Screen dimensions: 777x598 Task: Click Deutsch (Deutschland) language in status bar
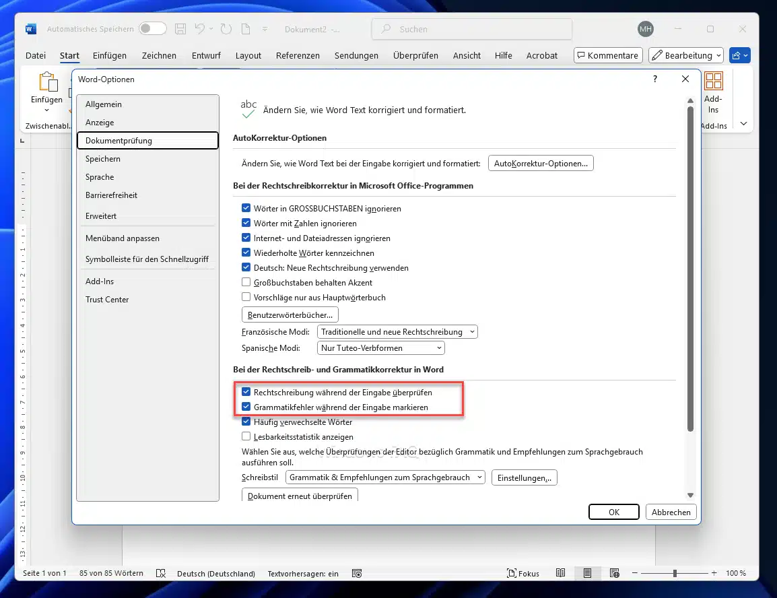[216, 573]
